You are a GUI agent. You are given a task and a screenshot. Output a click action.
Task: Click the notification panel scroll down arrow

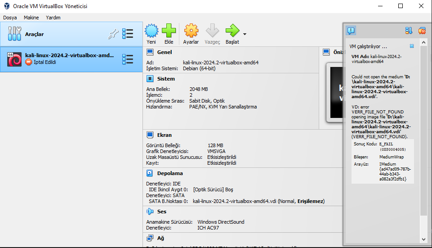423,239
